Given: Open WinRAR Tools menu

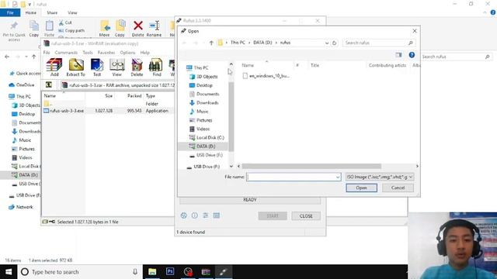Looking at the screenshot, I should click(x=88, y=53).
